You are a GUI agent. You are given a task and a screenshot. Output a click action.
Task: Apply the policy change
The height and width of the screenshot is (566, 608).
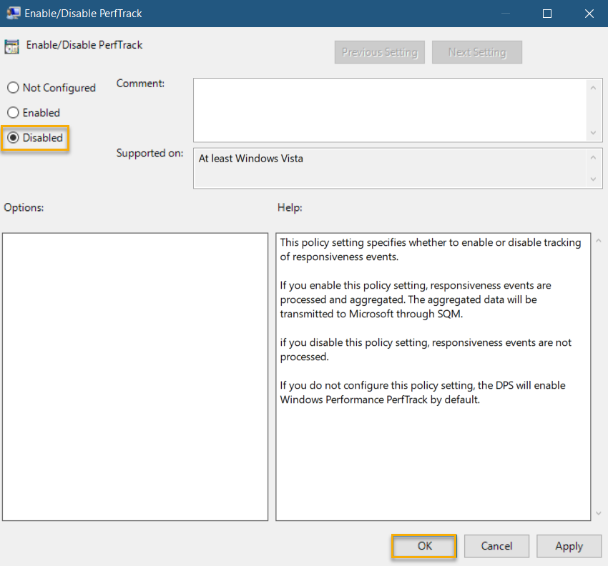pyautogui.click(x=569, y=546)
